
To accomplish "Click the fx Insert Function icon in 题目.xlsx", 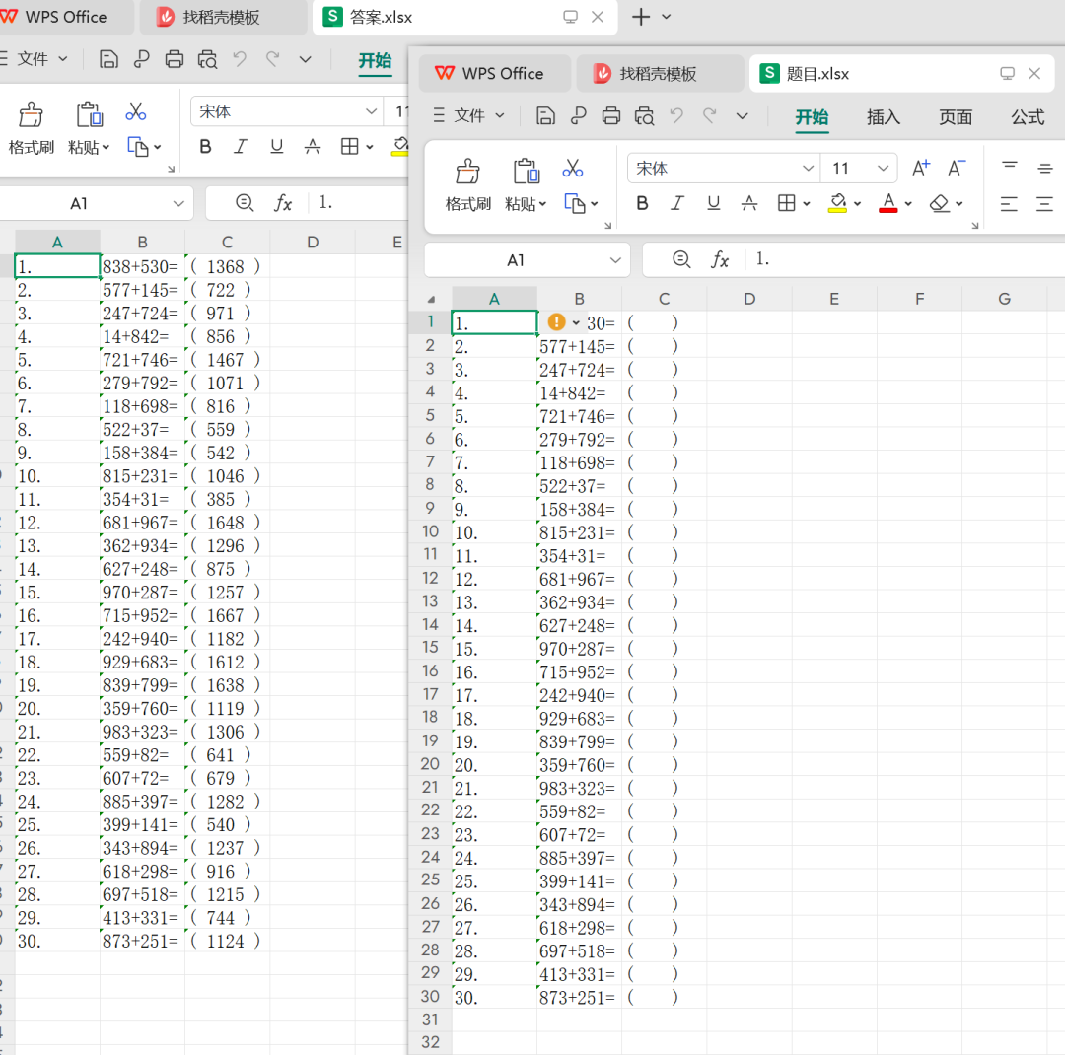I will tap(721, 259).
